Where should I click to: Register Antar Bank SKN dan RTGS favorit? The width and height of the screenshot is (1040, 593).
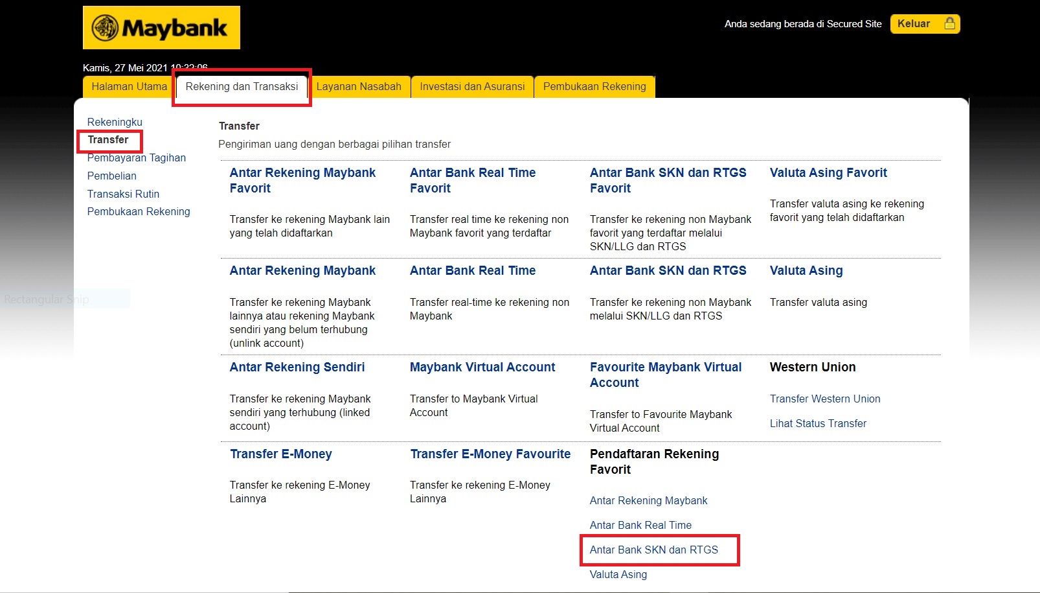[653, 550]
